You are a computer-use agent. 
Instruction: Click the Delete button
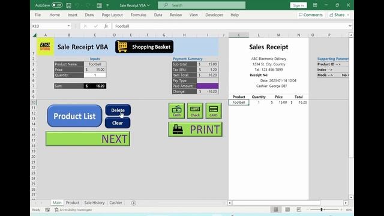118,110
